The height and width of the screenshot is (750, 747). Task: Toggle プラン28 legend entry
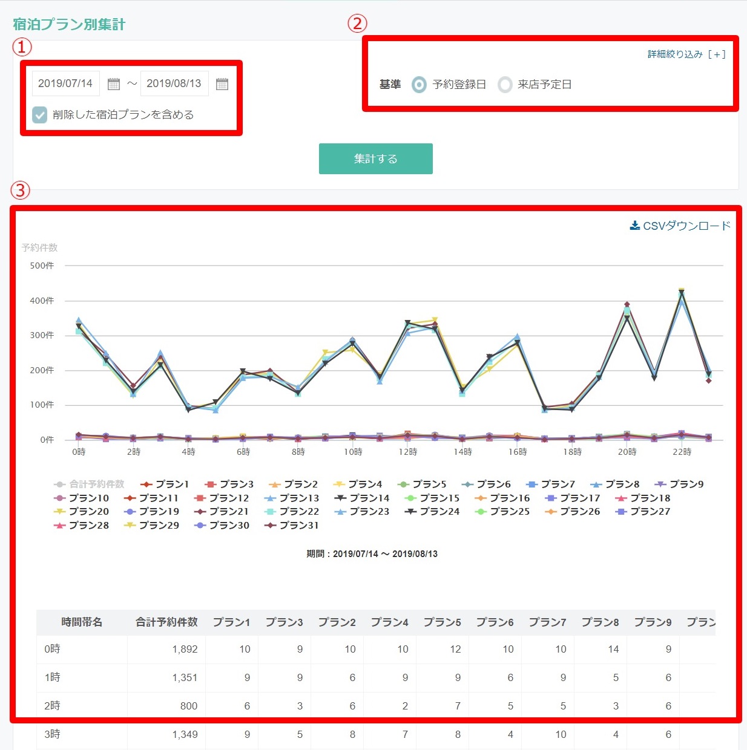(x=82, y=525)
